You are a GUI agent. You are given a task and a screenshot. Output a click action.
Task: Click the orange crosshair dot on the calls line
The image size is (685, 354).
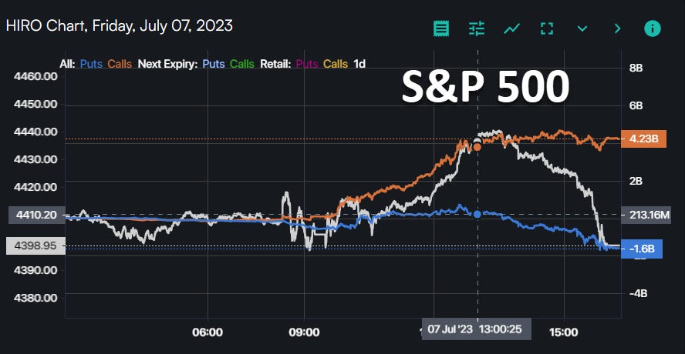point(477,145)
